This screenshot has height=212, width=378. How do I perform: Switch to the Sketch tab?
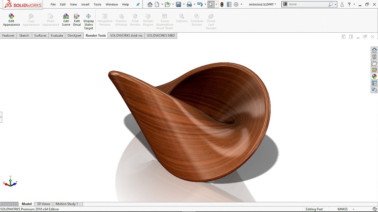pyautogui.click(x=24, y=36)
